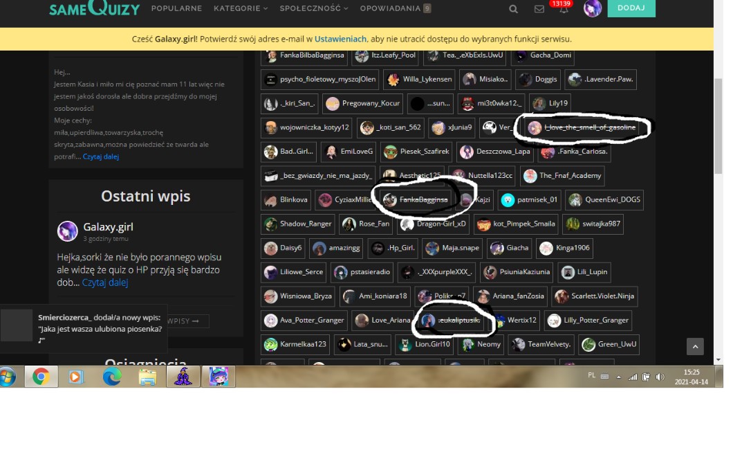Expand the Kategorie dropdown menu
Screen dimensions: 733x459
point(241,8)
